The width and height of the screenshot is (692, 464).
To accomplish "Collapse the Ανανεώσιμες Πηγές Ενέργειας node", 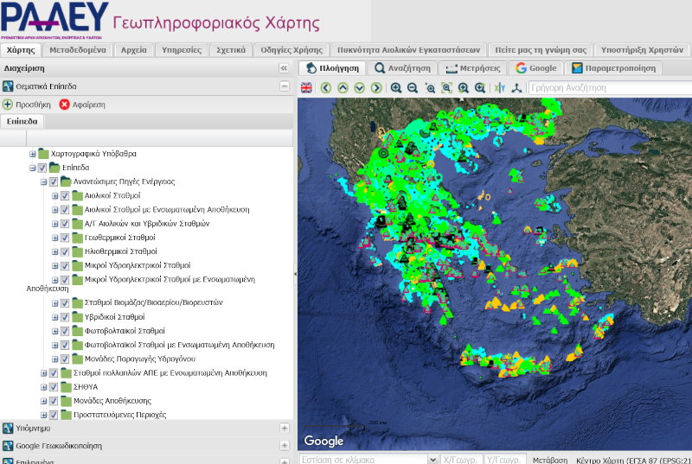I will (43, 182).
